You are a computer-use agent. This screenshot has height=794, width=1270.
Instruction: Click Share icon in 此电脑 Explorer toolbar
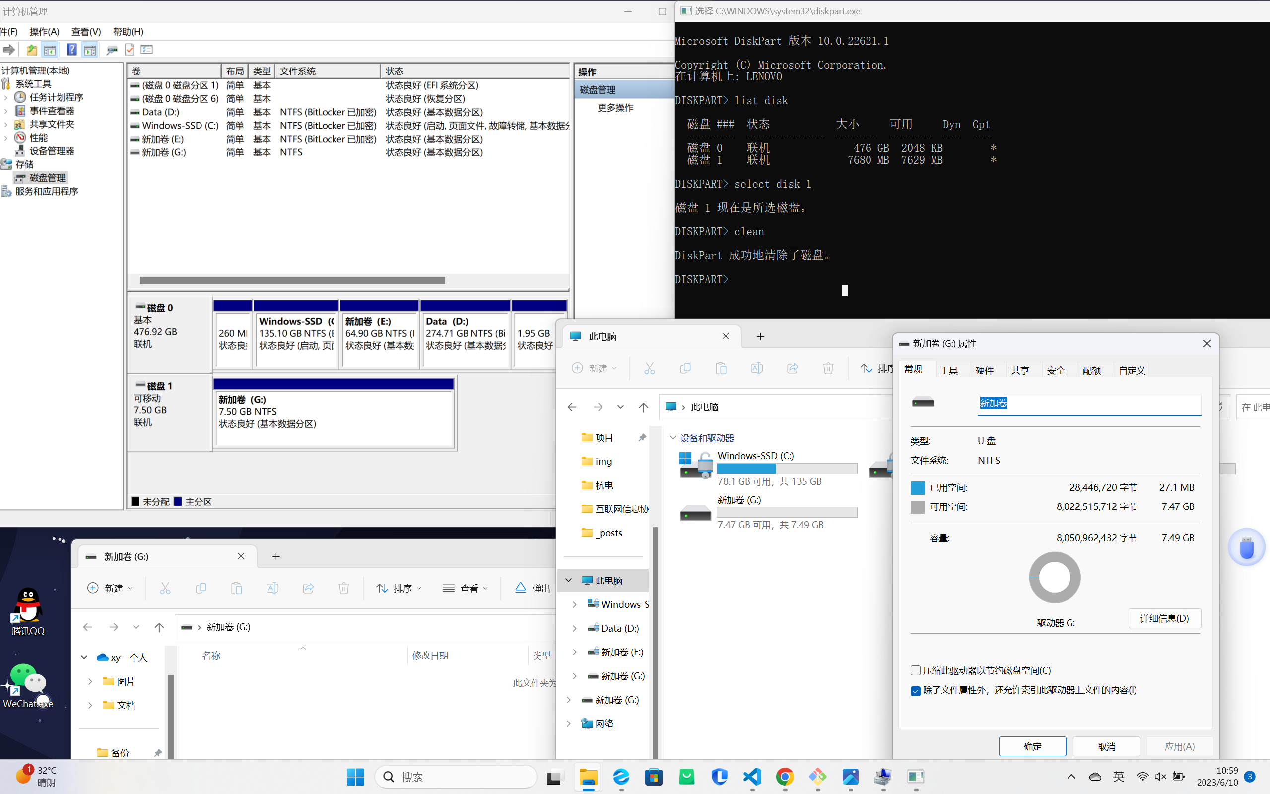point(793,368)
